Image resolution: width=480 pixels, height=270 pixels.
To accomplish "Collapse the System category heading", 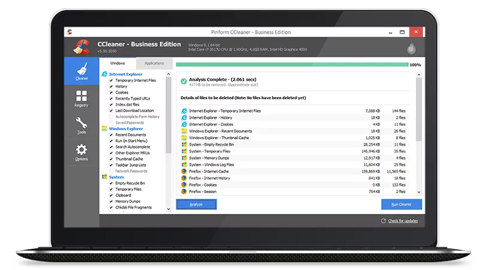I will click(x=116, y=177).
